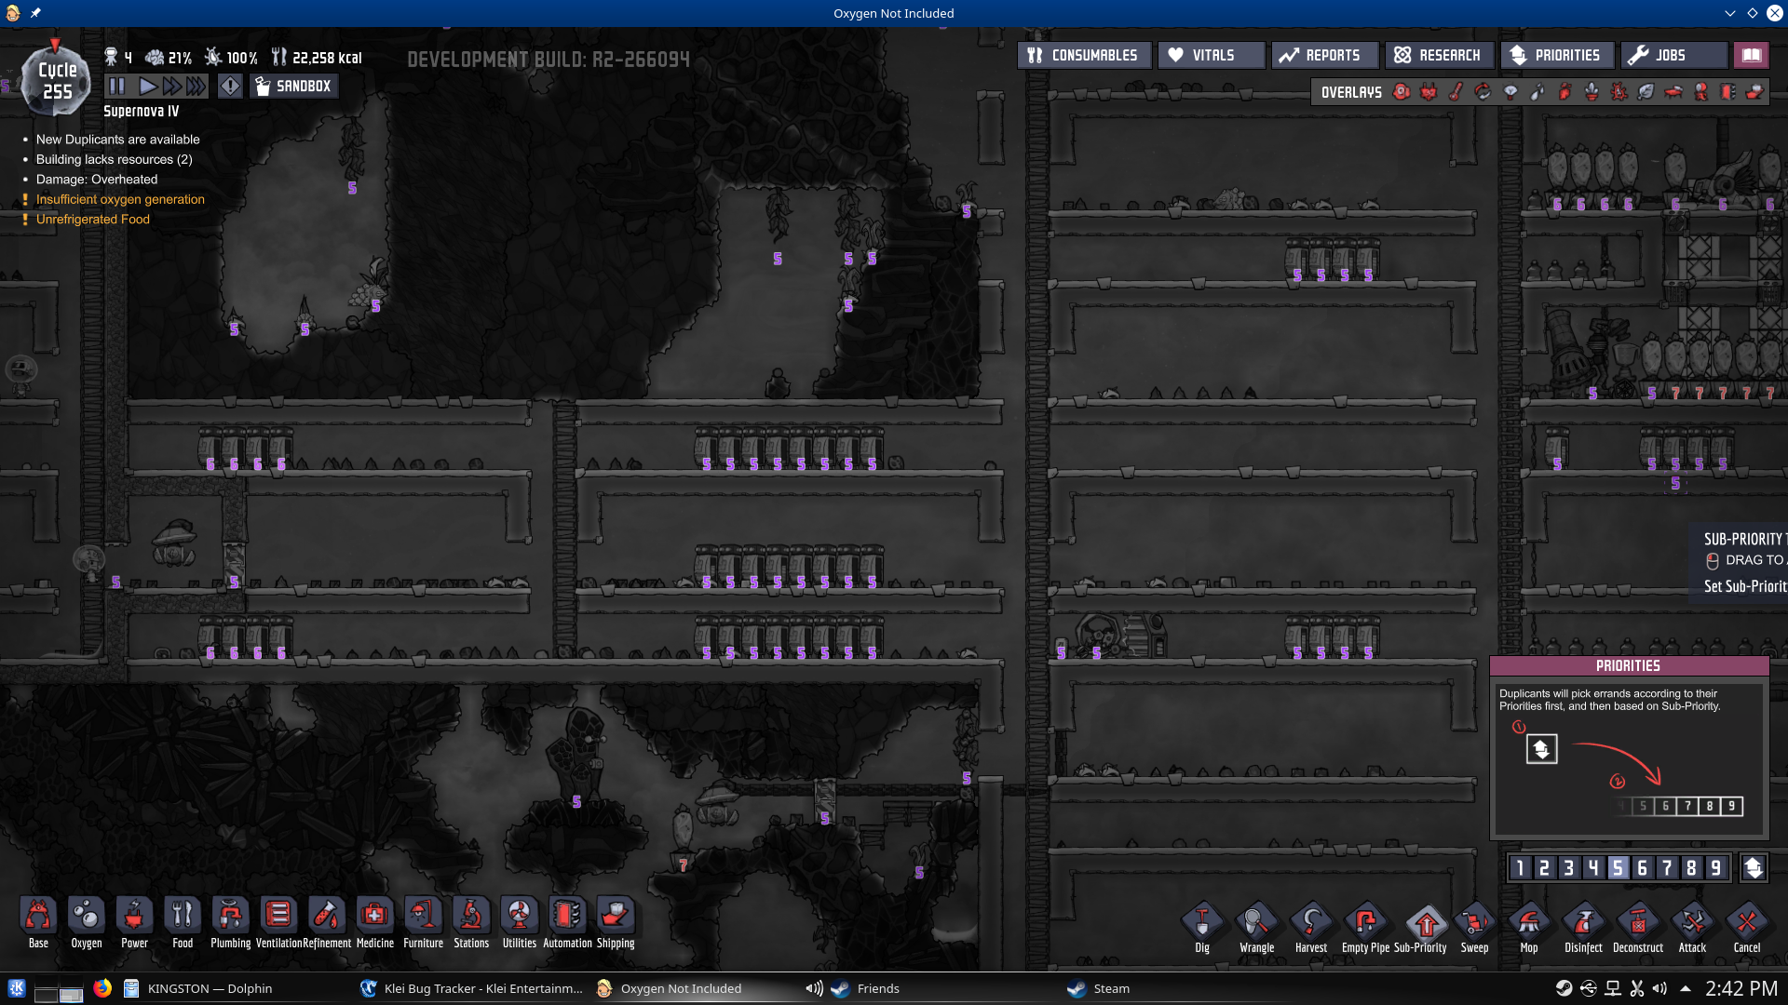Open the RESEARCH screen

tap(1439, 56)
